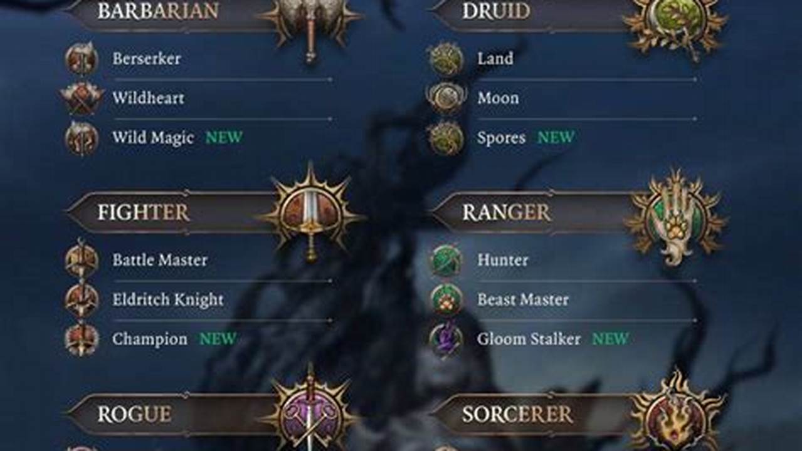
Task: Click the Ranger paw-hand class emblem
Action: [676, 216]
